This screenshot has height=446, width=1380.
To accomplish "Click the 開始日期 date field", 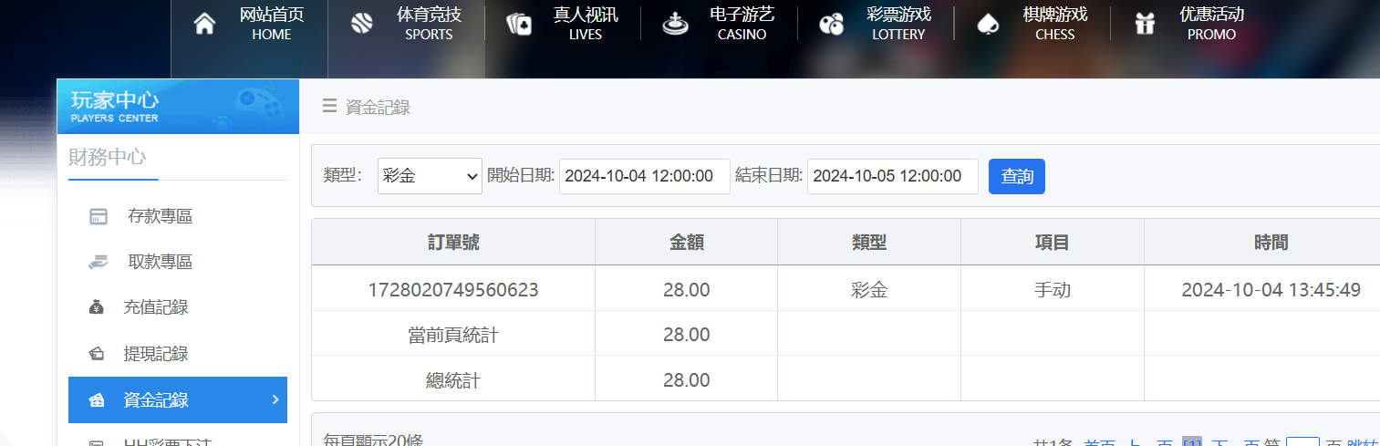I will [645, 176].
